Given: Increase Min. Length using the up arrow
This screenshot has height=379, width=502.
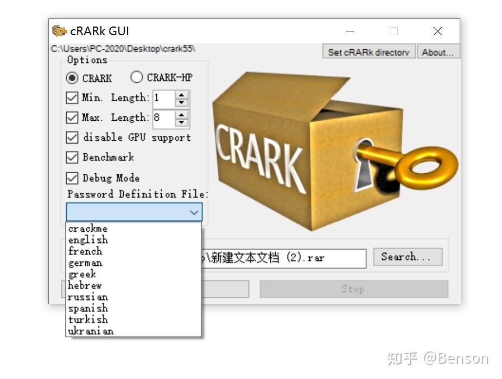Looking at the screenshot, I should point(181,94).
